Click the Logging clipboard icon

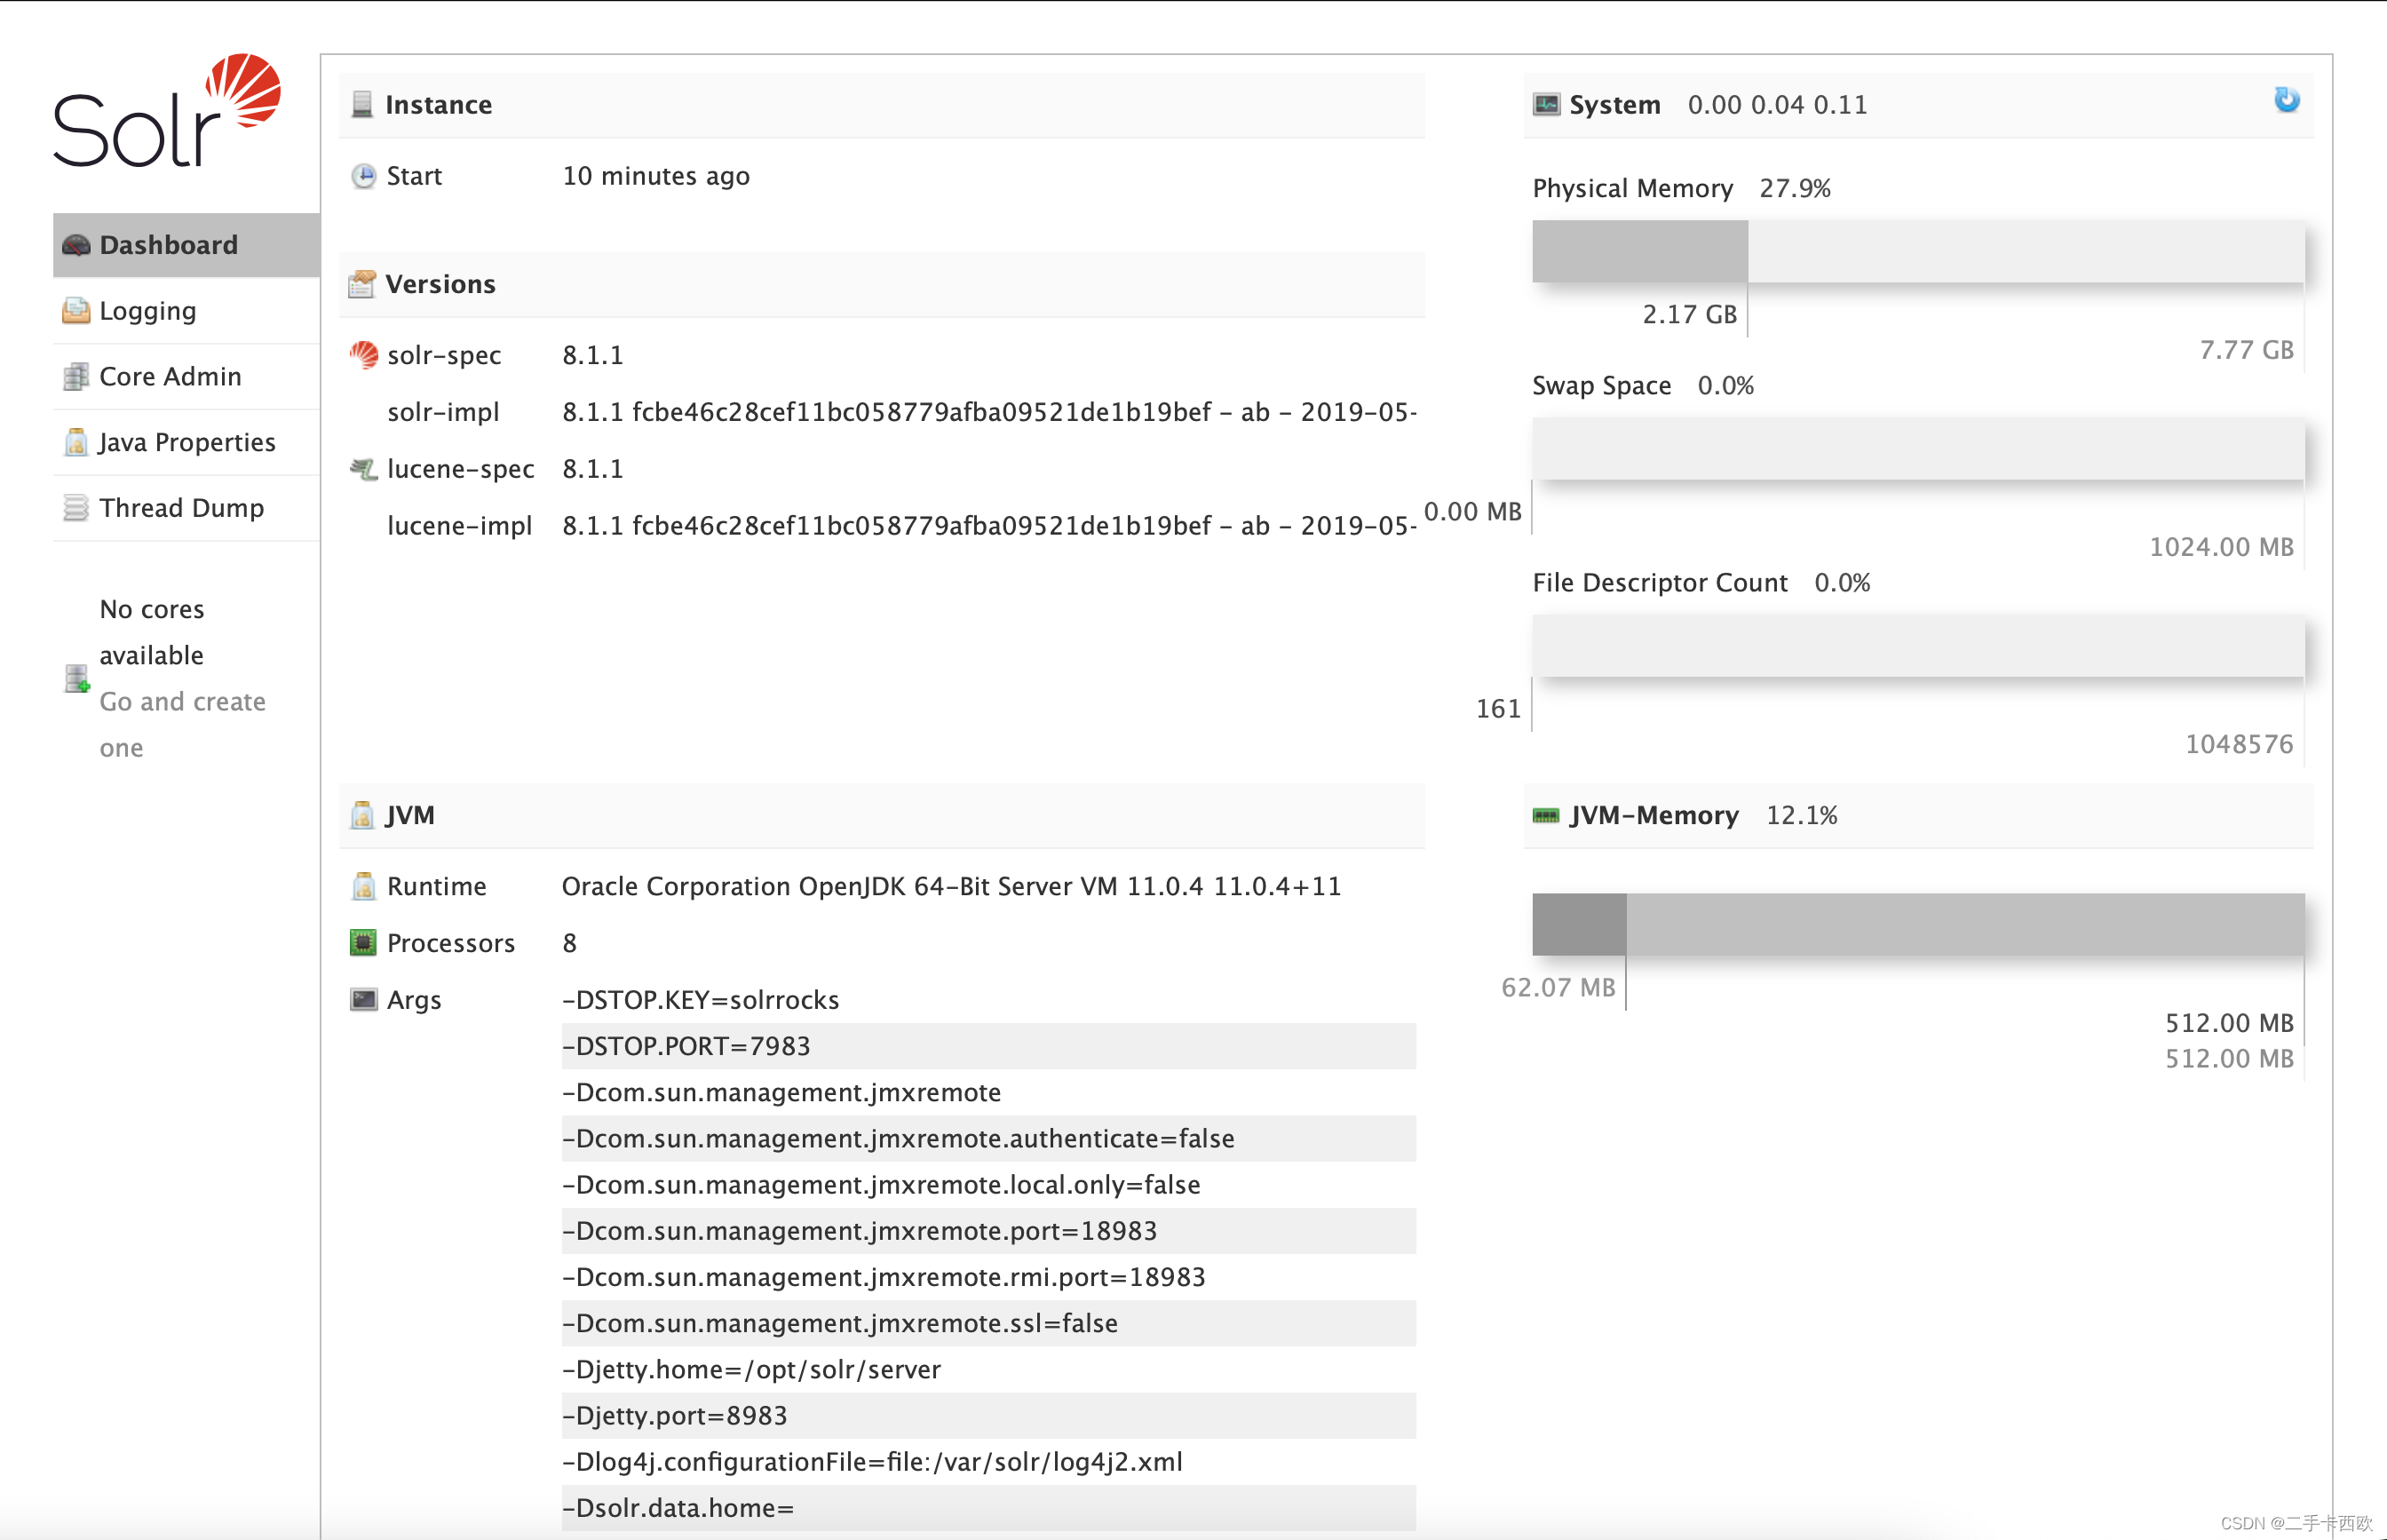(76, 311)
